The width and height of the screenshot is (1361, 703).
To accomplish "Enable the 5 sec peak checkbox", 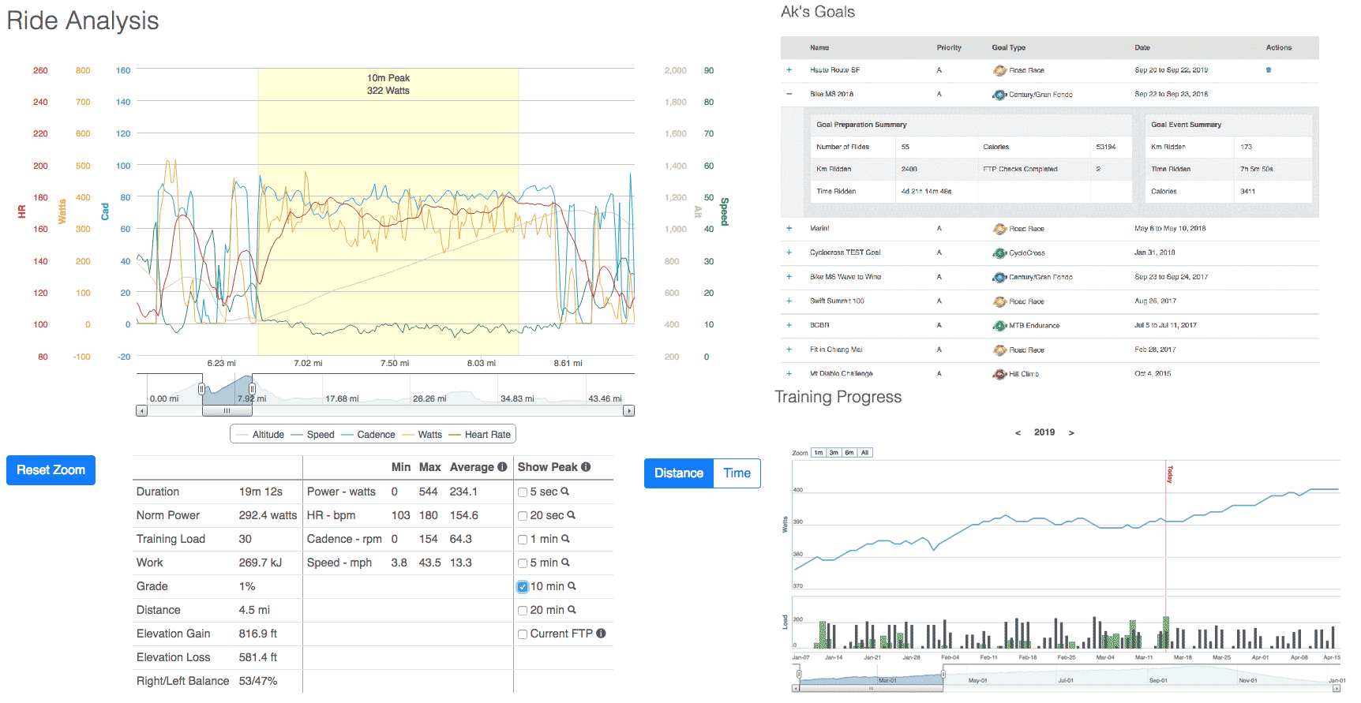I will coord(523,492).
